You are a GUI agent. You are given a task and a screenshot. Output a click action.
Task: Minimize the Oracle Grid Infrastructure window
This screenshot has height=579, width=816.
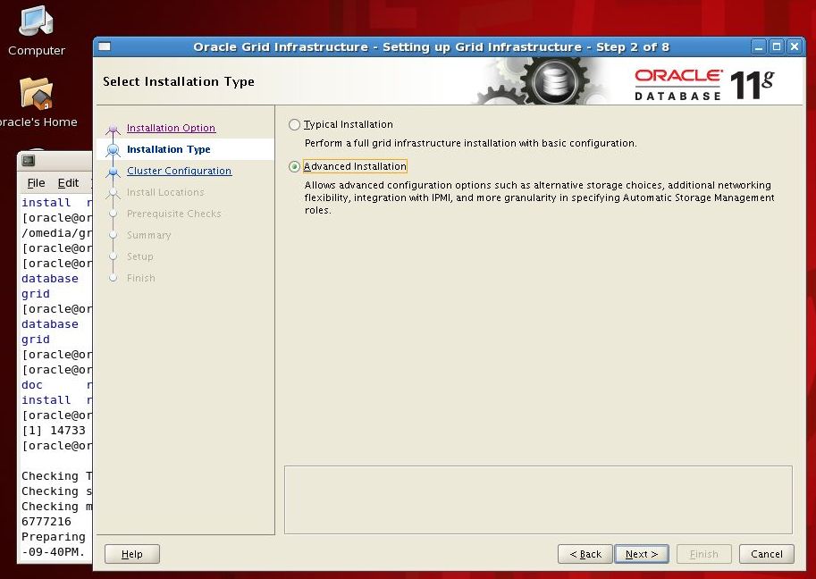(x=759, y=47)
